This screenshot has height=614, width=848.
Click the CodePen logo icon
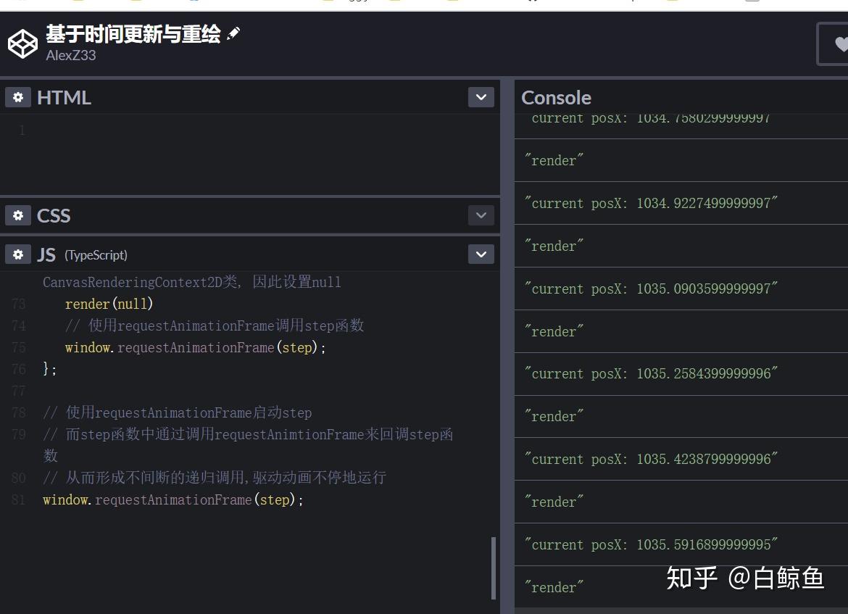[22, 43]
